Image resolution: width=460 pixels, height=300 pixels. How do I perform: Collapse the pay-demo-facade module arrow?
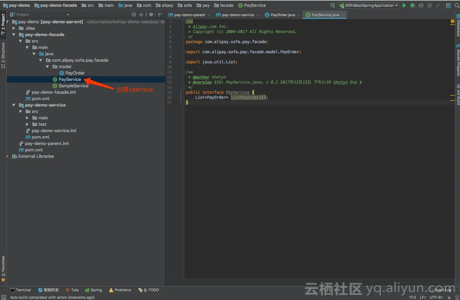[x=14, y=34]
